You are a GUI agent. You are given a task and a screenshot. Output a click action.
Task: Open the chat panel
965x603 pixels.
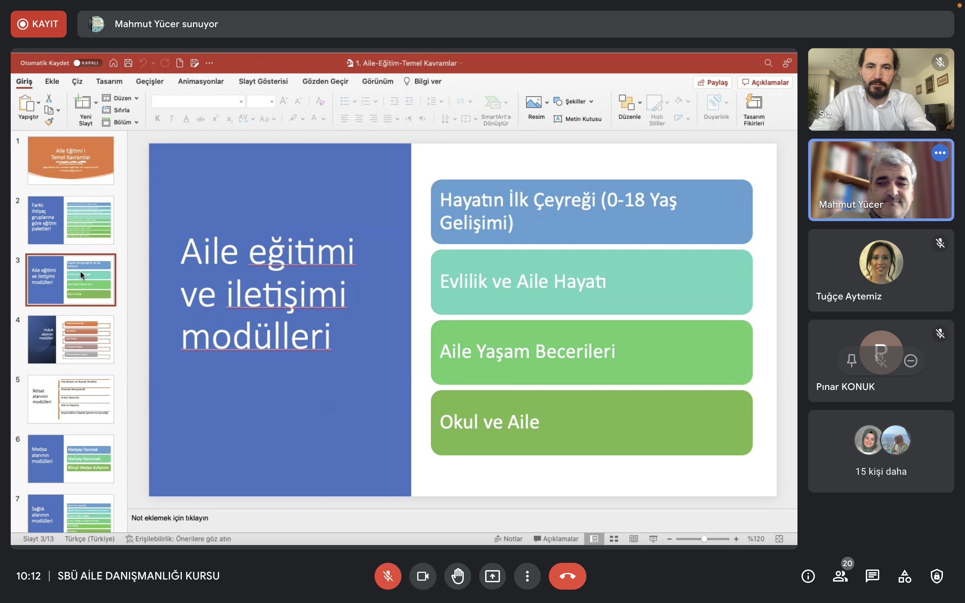pyautogui.click(x=872, y=576)
